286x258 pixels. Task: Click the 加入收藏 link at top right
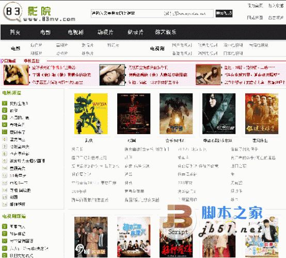coord(276,6)
